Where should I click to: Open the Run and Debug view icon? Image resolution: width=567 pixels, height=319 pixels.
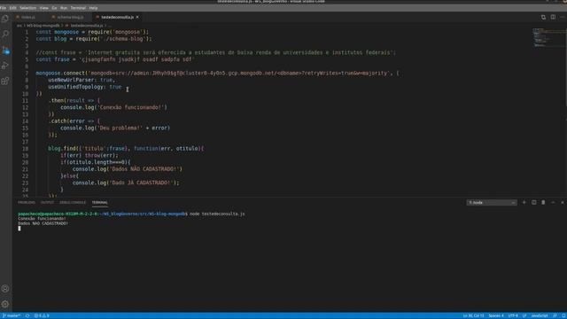pyautogui.click(x=5, y=66)
